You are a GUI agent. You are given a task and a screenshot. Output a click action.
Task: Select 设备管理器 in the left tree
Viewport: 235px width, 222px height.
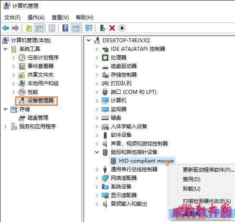point(36,101)
